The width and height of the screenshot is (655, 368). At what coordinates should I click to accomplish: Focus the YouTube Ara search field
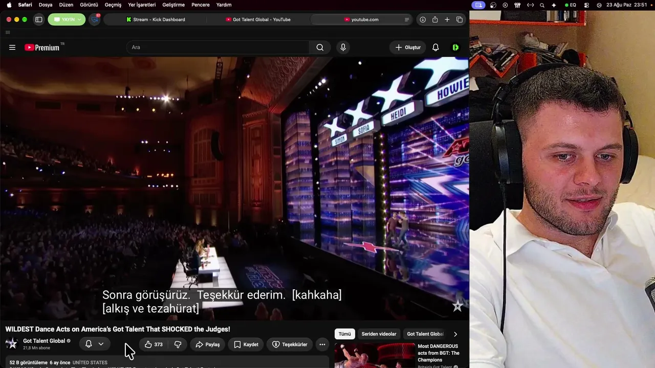coord(217,48)
